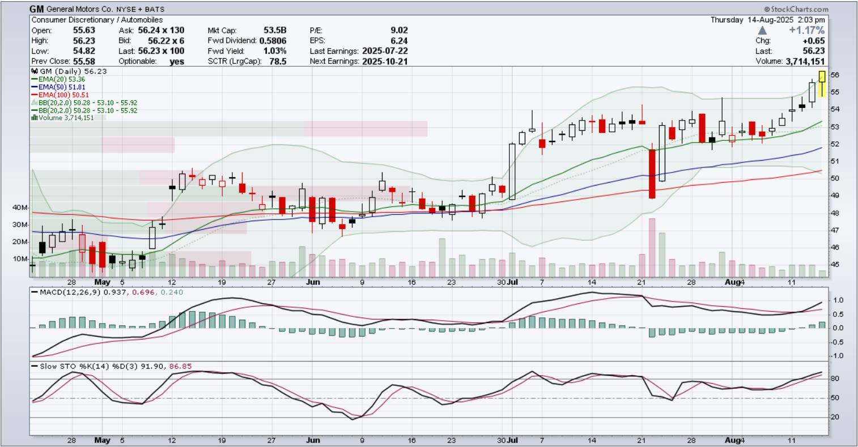
Task: Click the 10M label on the volume axis
Action: point(20,259)
